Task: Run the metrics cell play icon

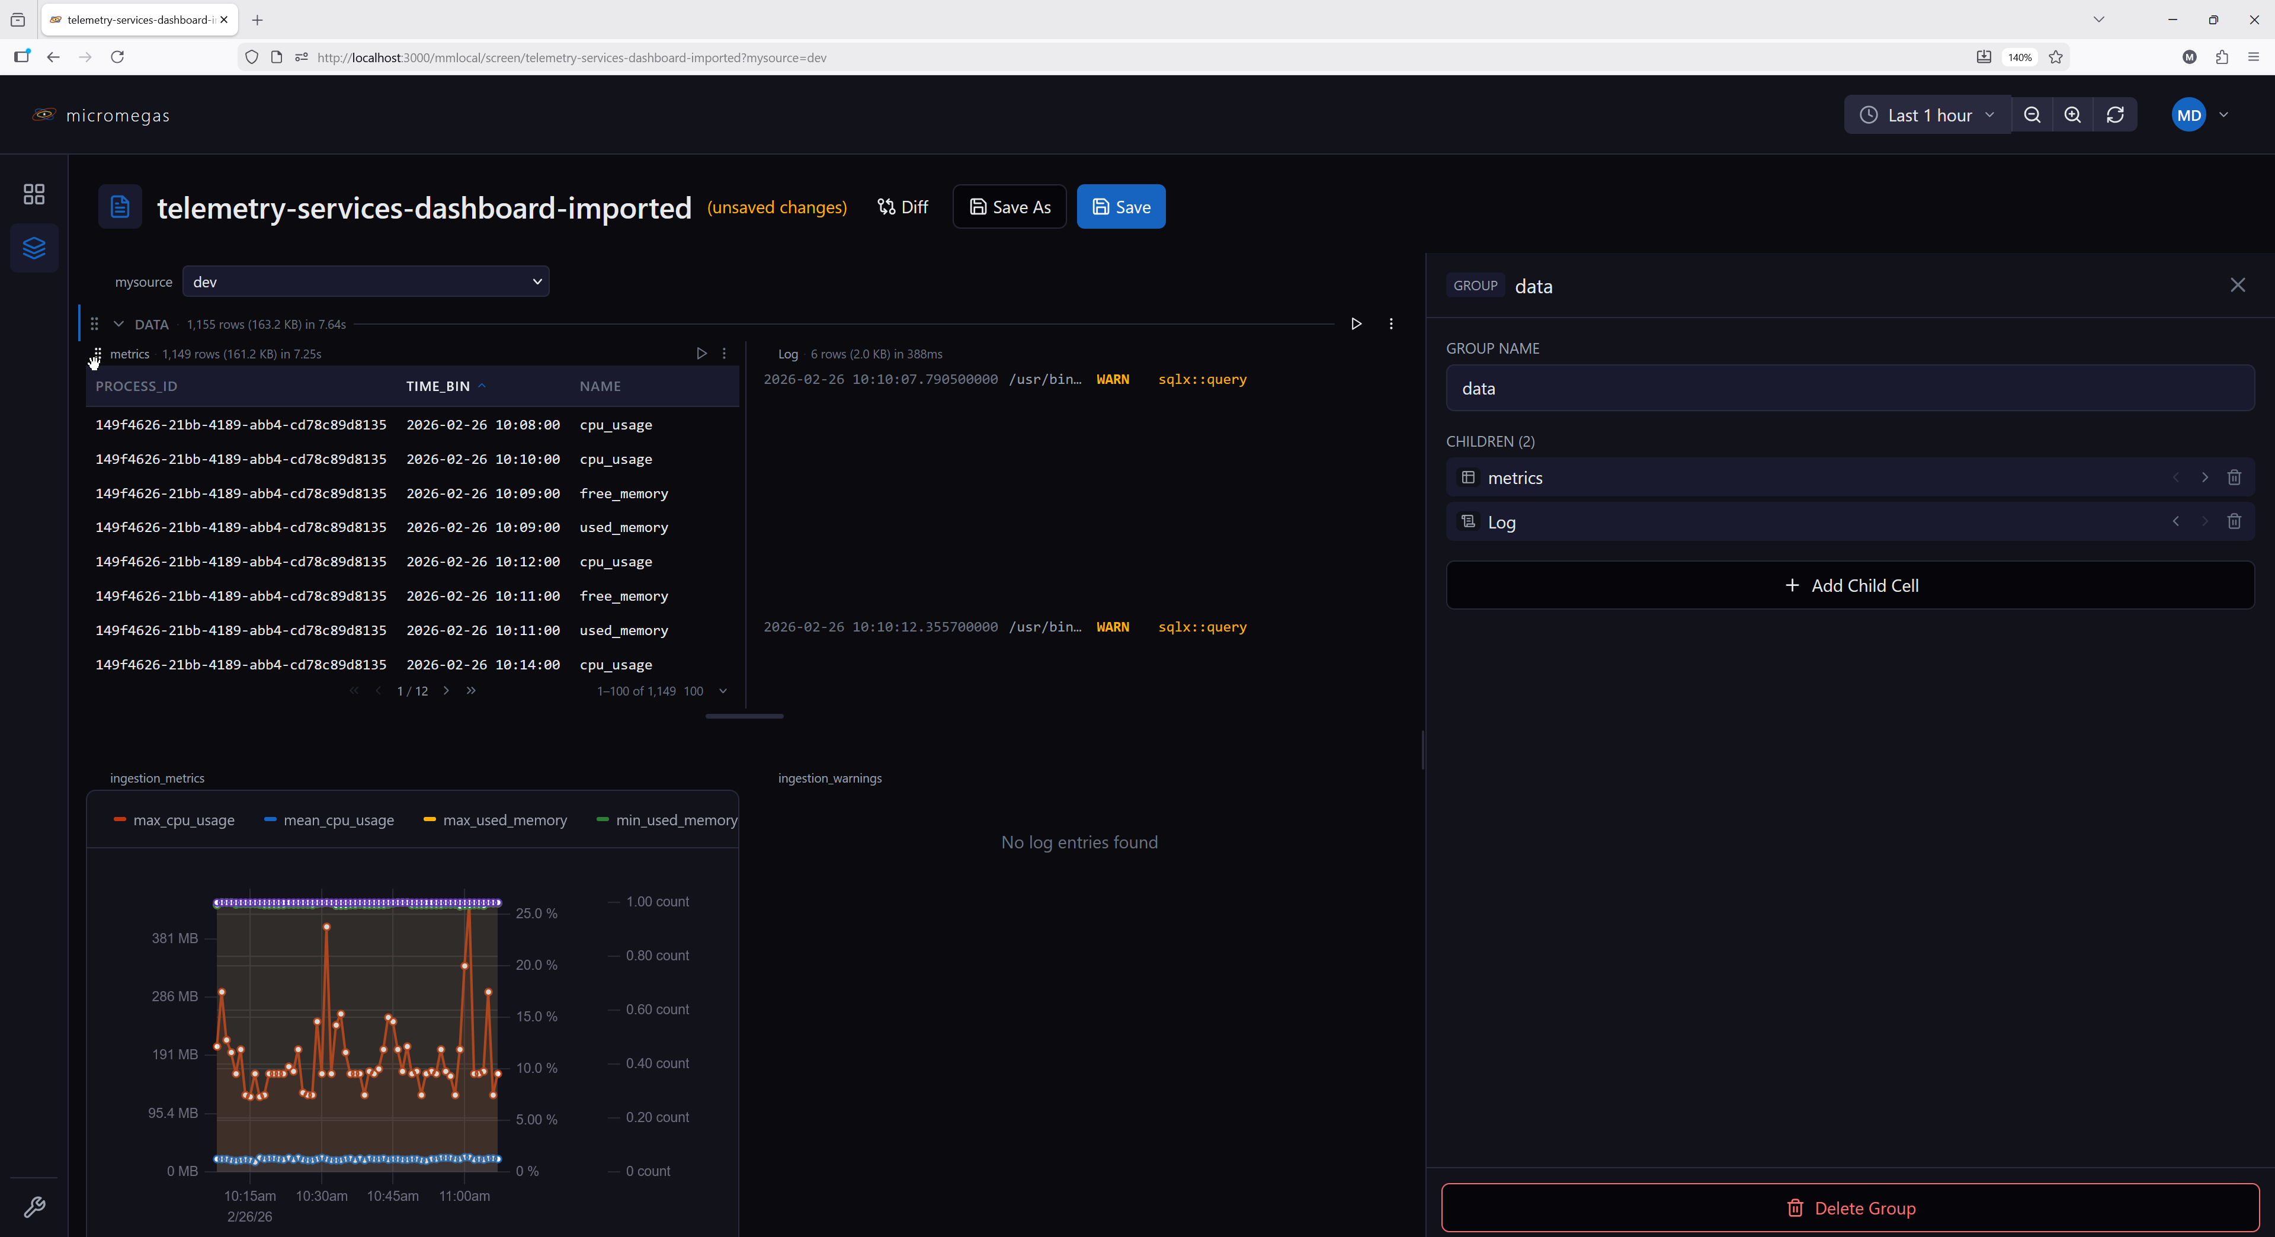Action: [x=701, y=353]
